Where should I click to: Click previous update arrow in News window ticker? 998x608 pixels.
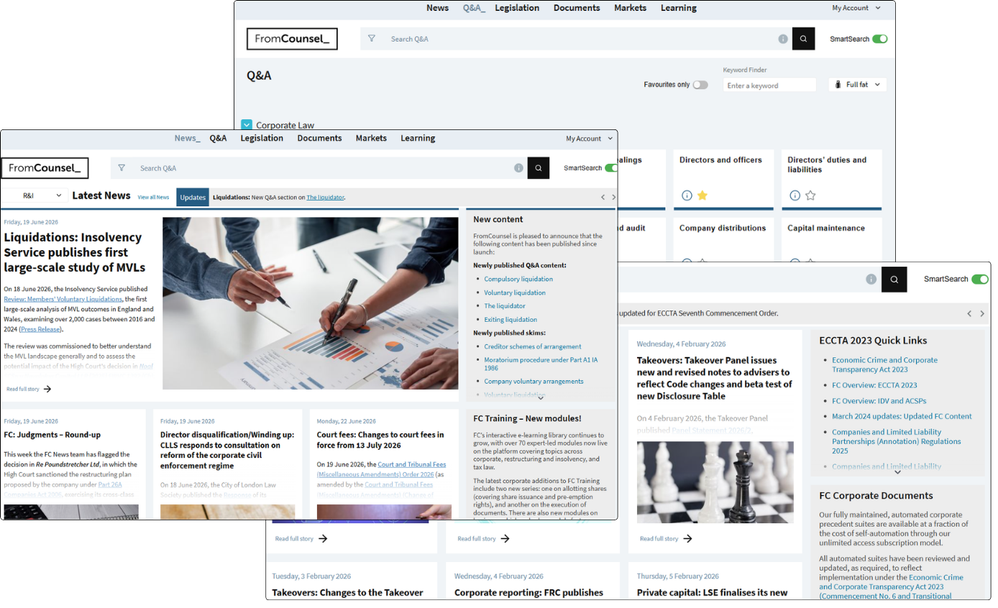click(603, 197)
